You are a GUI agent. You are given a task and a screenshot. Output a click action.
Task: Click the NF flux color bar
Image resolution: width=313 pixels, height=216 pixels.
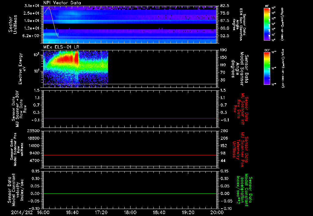pyautogui.click(x=267, y=24)
